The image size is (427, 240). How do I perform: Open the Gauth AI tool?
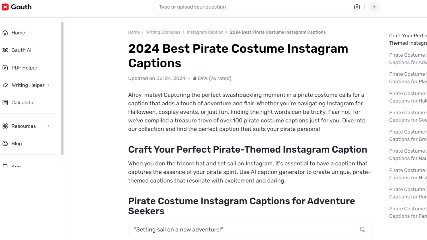pyautogui.click(x=21, y=50)
